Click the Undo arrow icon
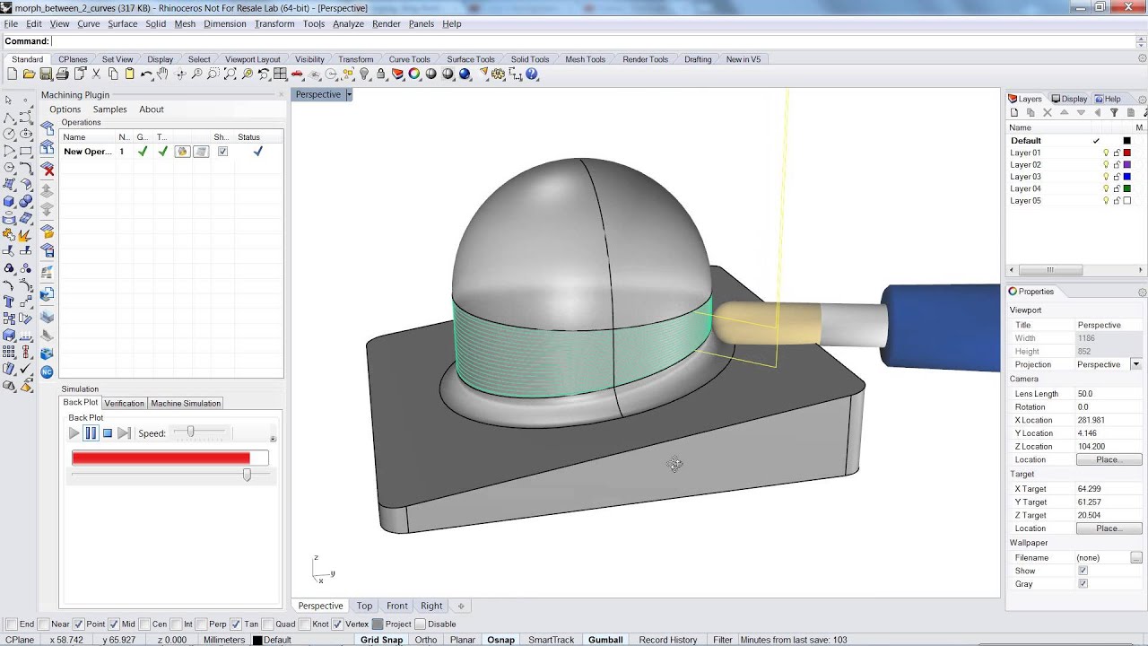 point(146,74)
